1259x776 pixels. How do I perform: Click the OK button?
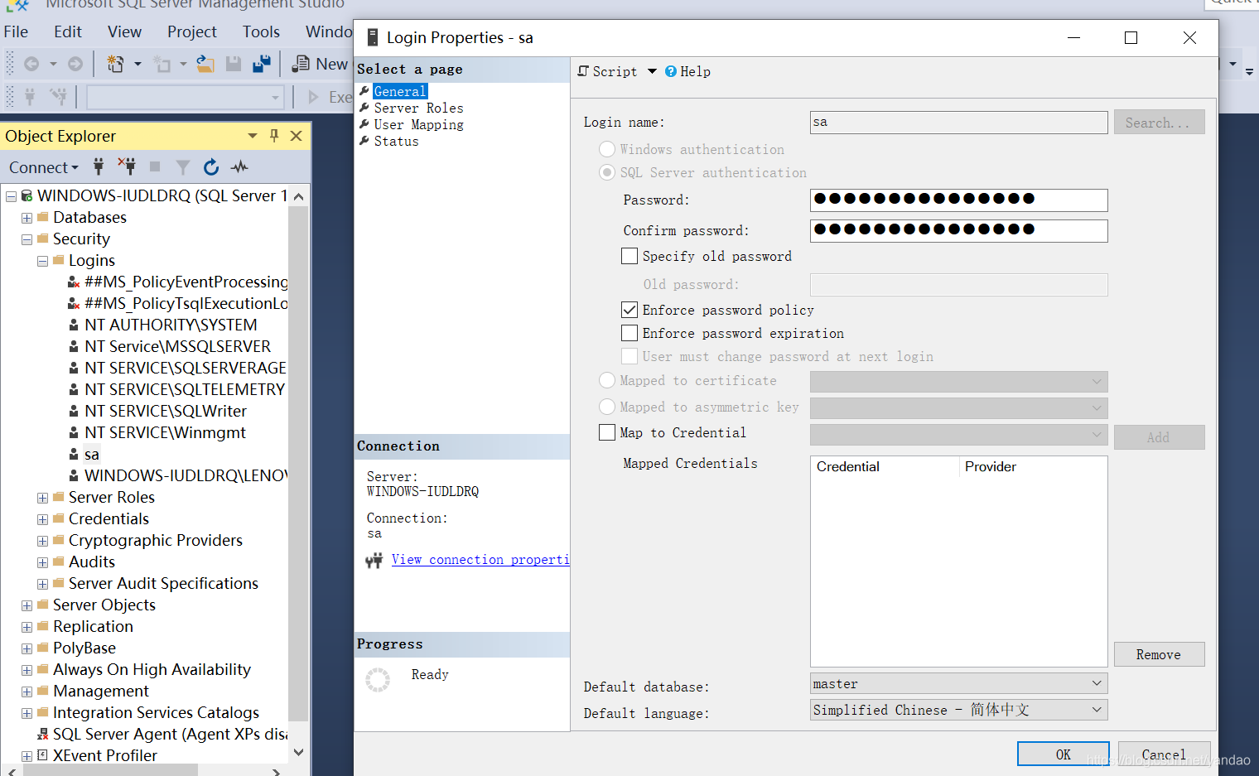(1063, 754)
